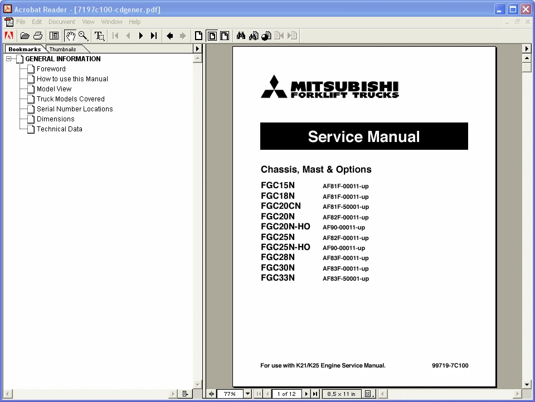Go to next page with toolbar arrow
The height and width of the screenshot is (402, 535).
141,36
